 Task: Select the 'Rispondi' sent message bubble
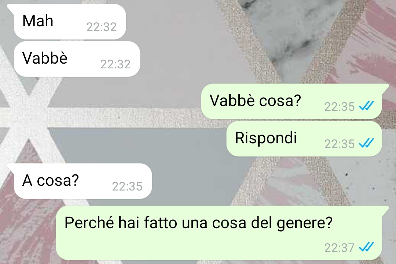point(304,139)
